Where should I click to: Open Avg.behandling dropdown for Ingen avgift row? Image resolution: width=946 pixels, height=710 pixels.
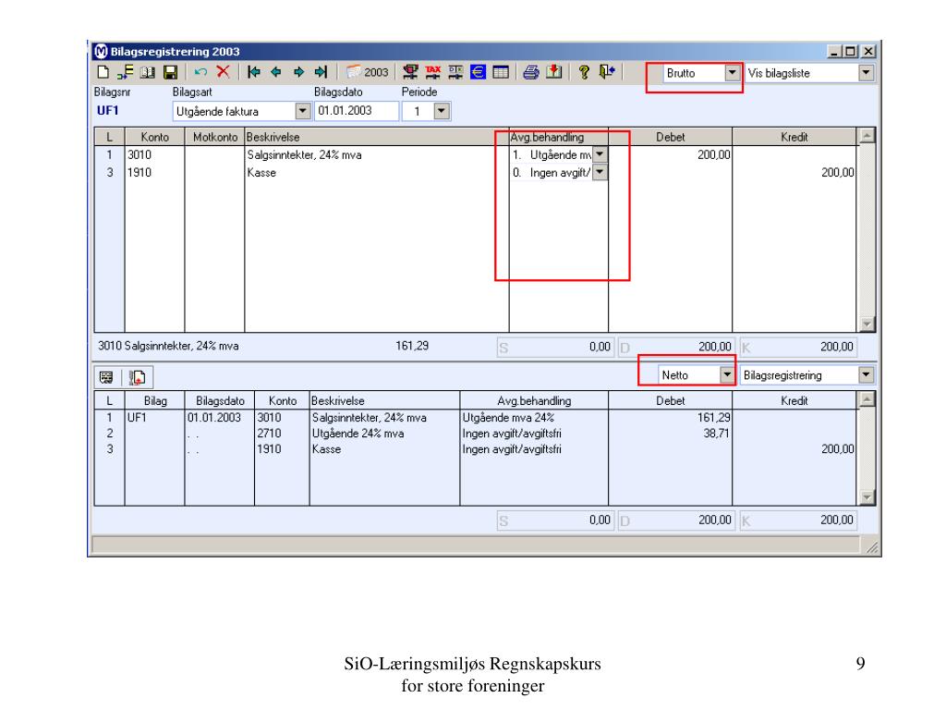[599, 173]
